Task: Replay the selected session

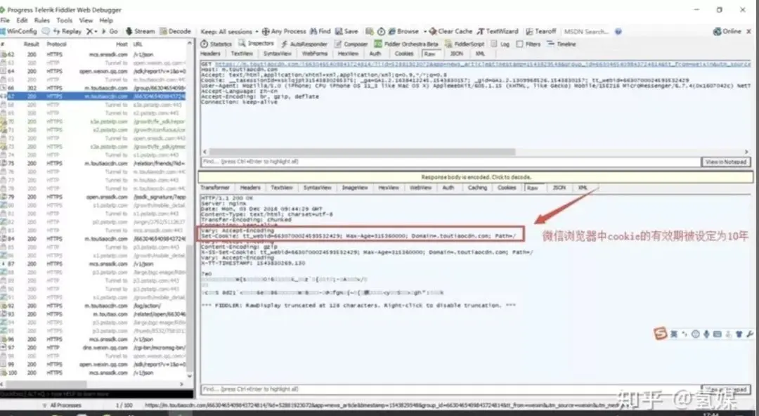Action: pos(67,31)
